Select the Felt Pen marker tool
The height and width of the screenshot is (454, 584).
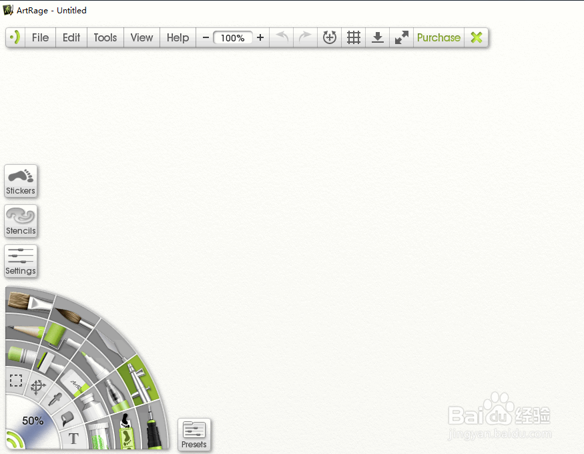coord(95,363)
